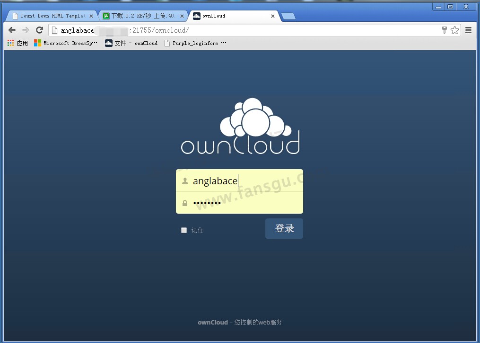Screen dimensions: 480x343
Task: Close the 下载 0.2 KB/秒 tab
Action: point(182,16)
